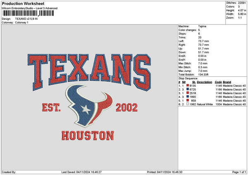248x175 pixels.
Task: Click the 'Created By:' footer label
Action: tap(9, 172)
